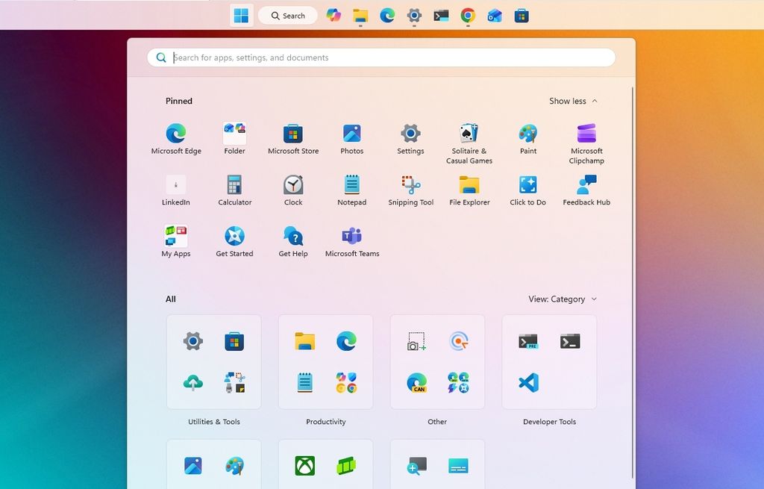
Task: Open the Productivity category label
Action: (325, 422)
